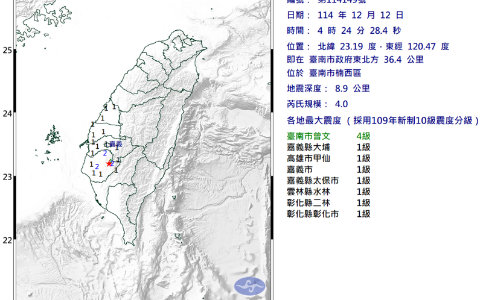
Task: Click the 嘉義 label on the map
Action: [116, 144]
